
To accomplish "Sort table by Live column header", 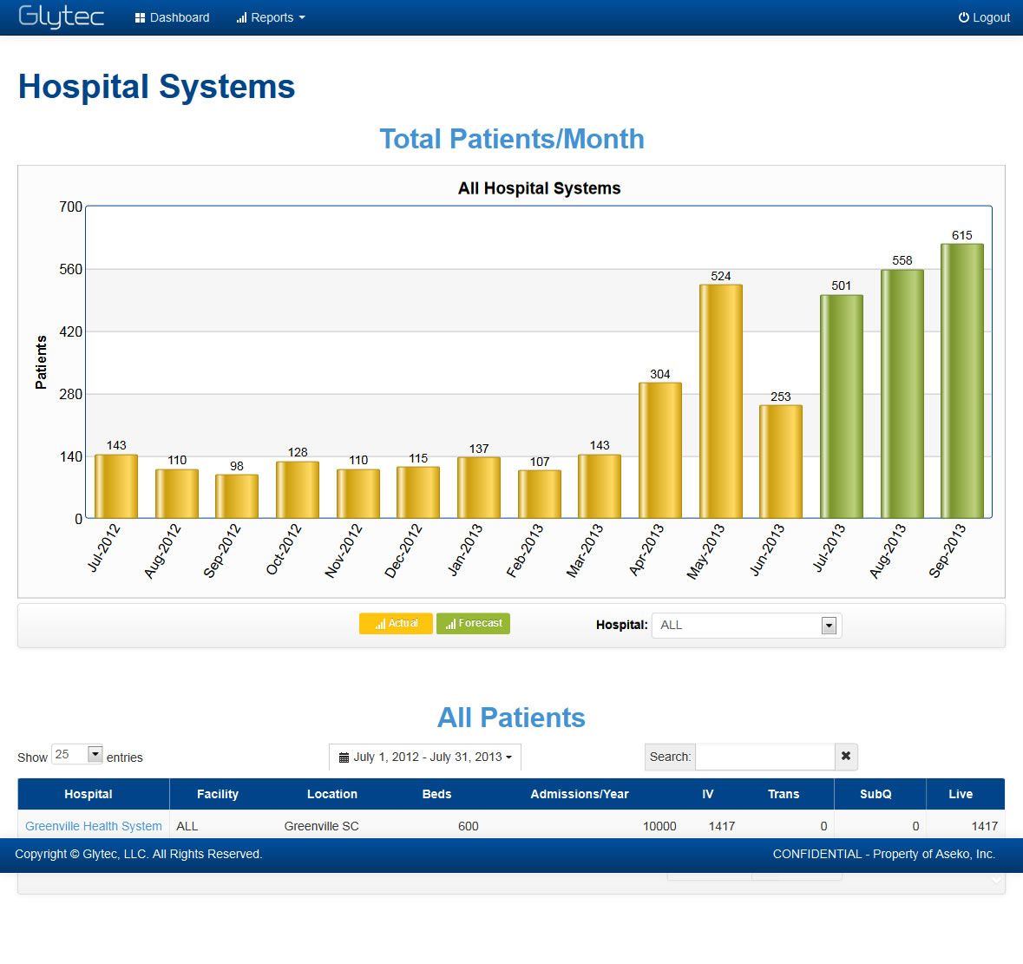I will (961, 794).
